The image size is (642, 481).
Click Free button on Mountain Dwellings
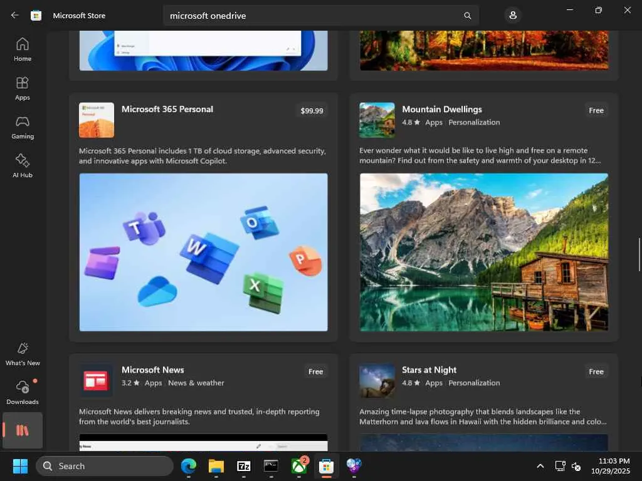(596, 110)
